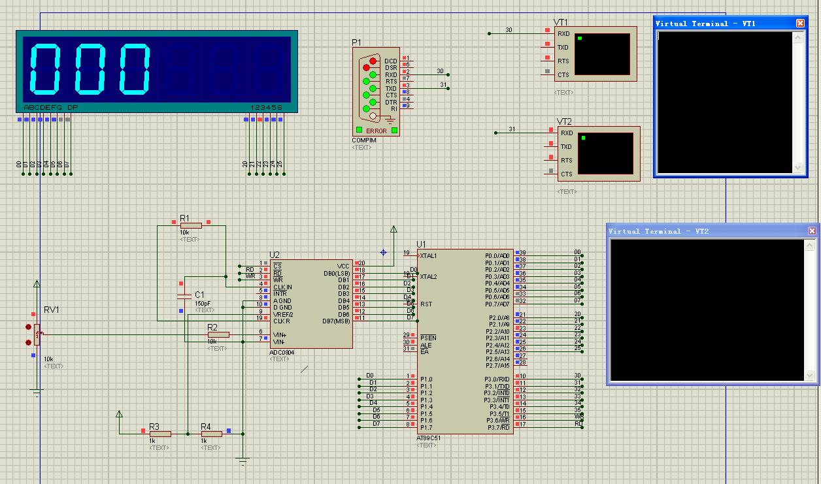Click the power terminal arrow beside R3
821x484 pixels.
119,415
